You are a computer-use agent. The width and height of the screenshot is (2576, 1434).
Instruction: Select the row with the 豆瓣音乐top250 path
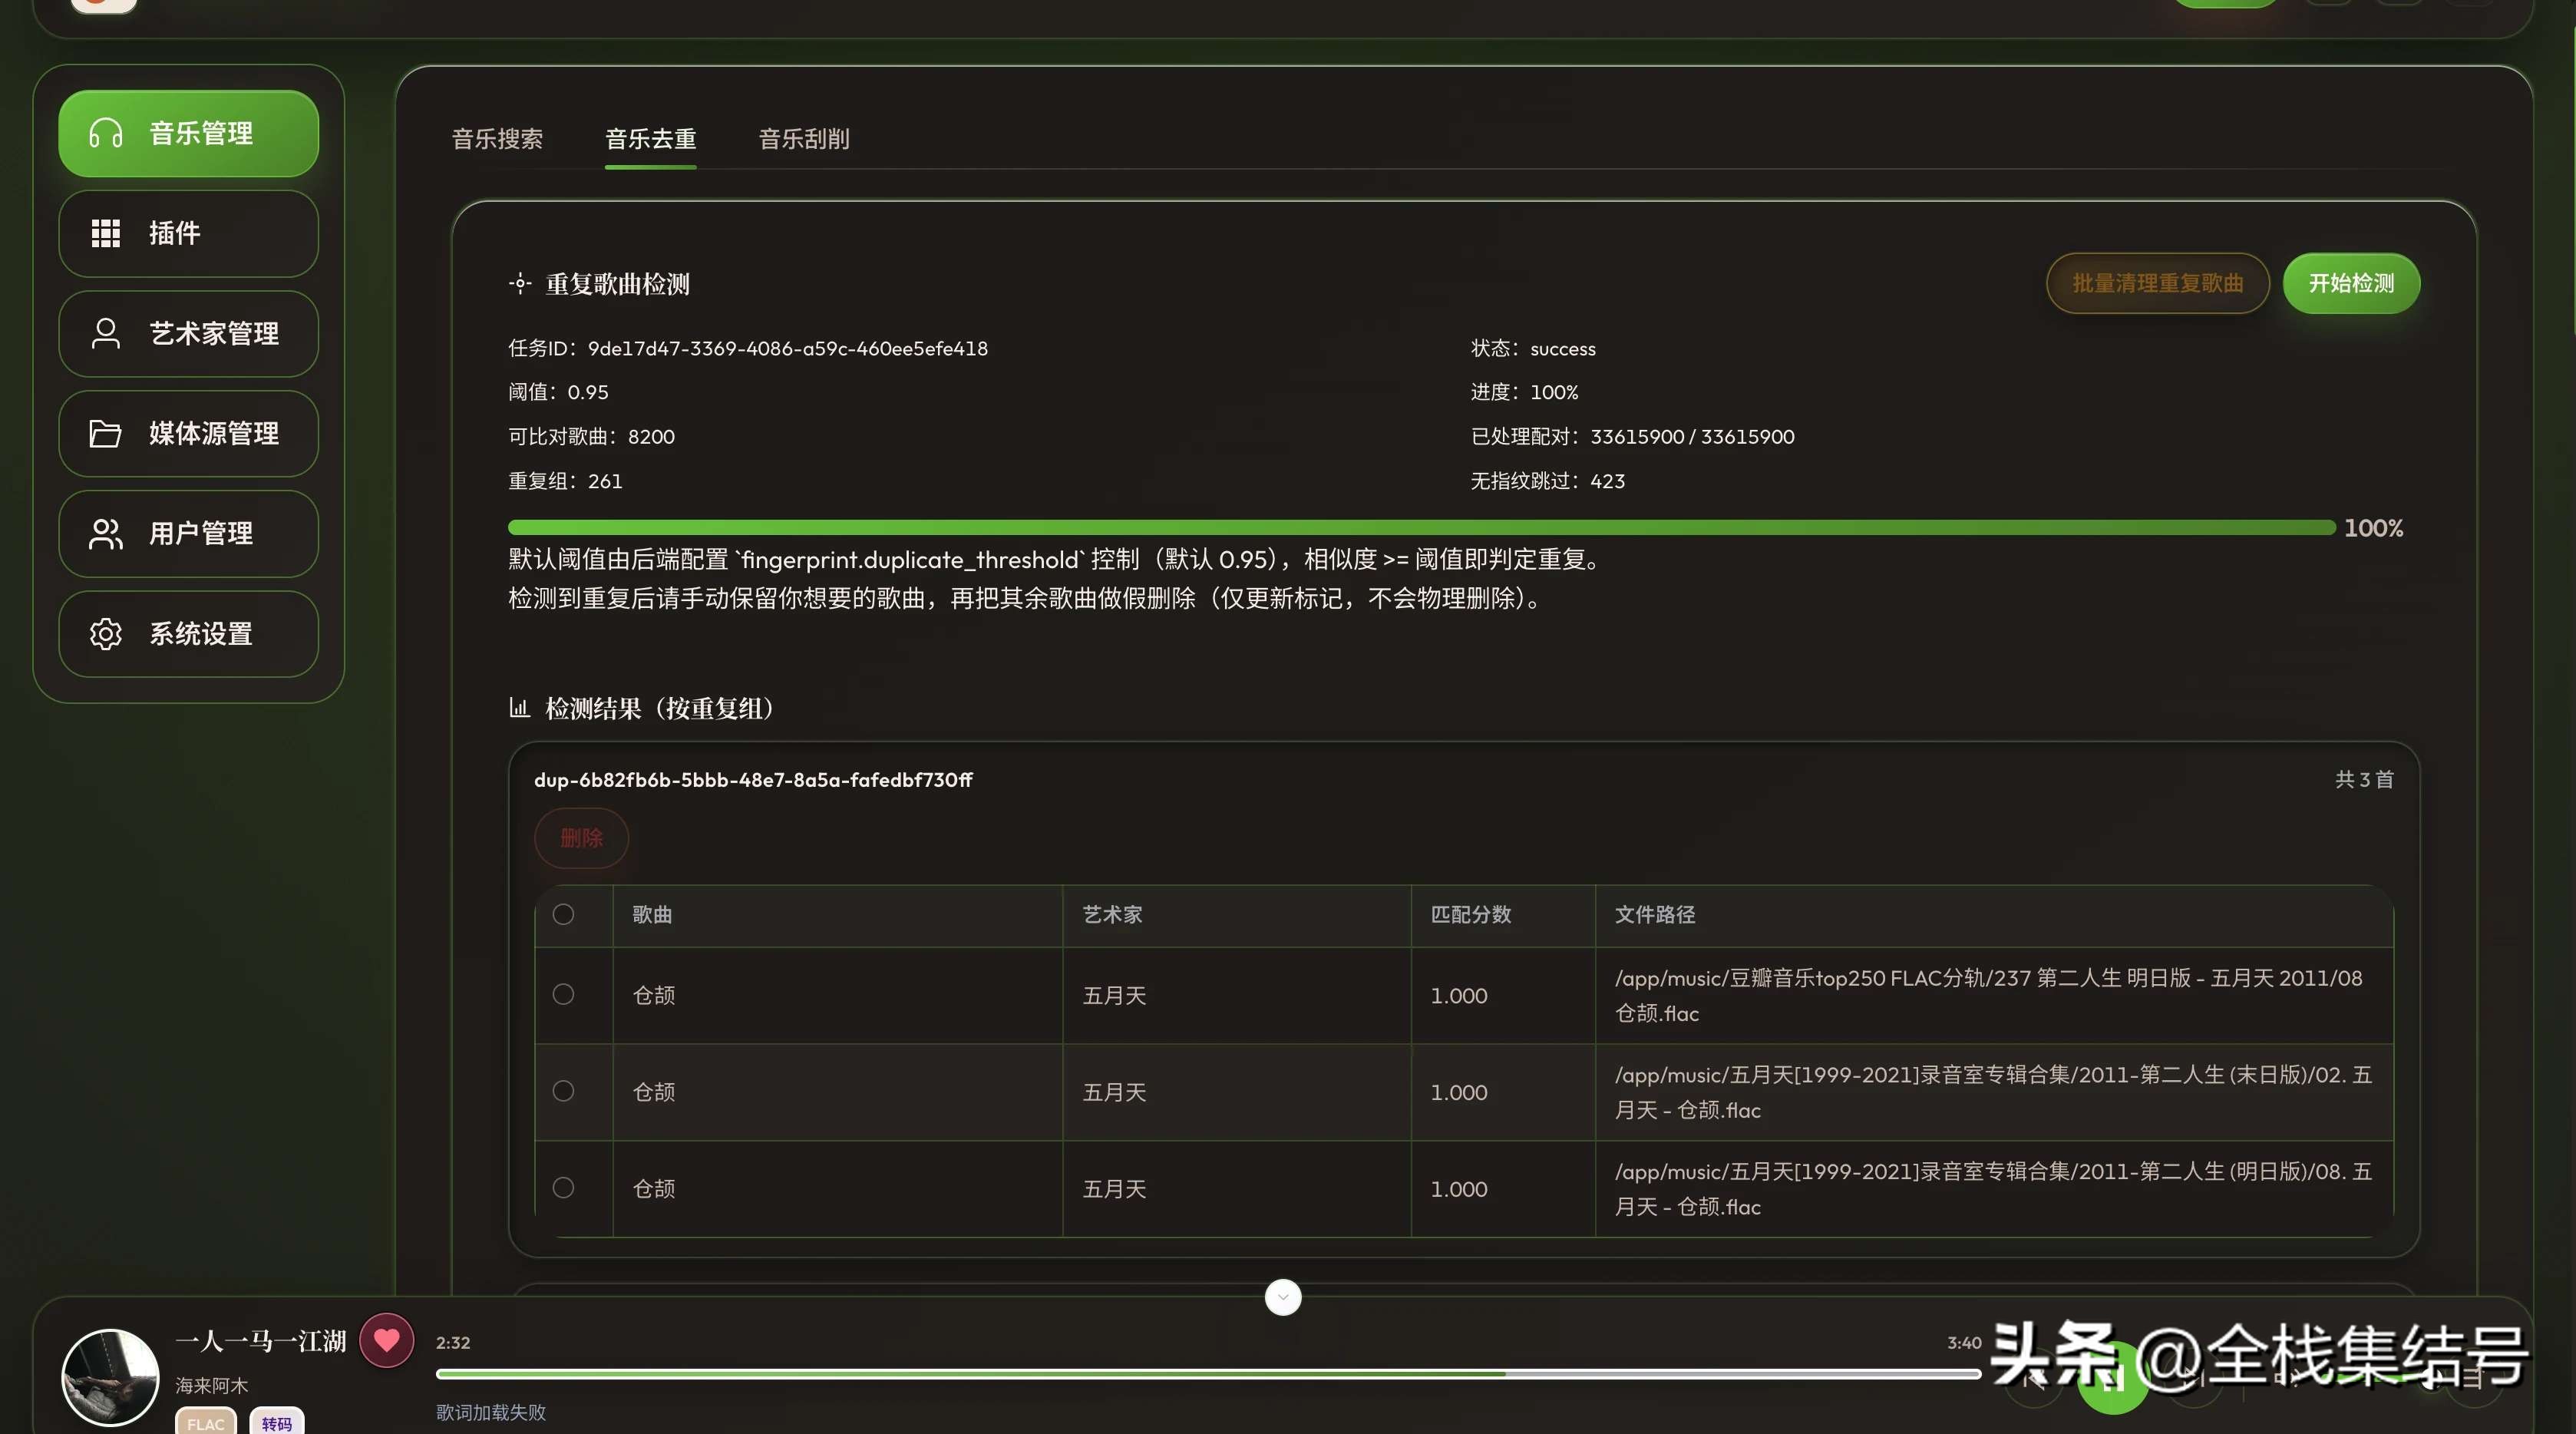point(563,994)
